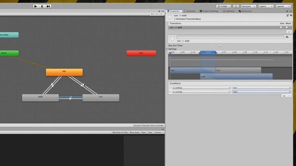Open the Account dropdown

click(x=248, y=6)
